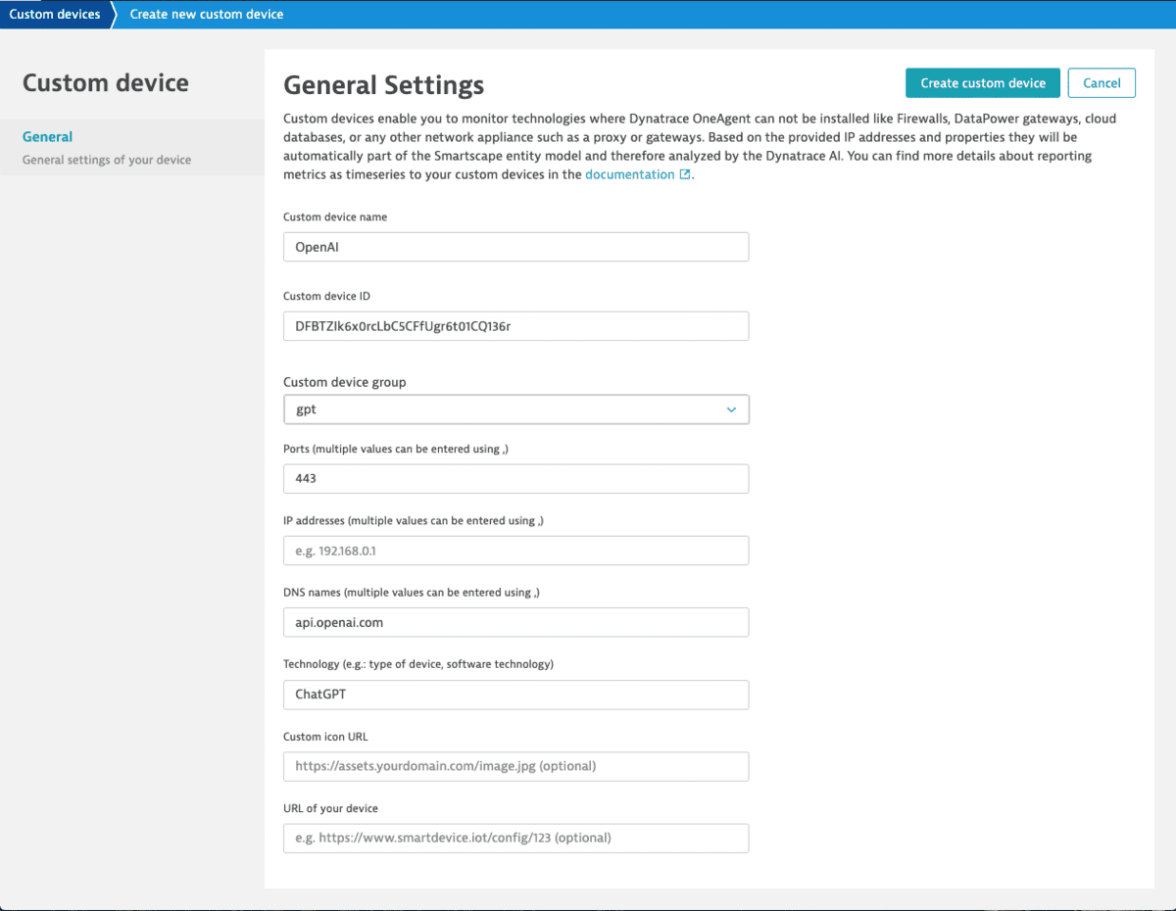This screenshot has height=911, width=1176.
Task: Click the IP addresses input field
Action: coord(516,551)
